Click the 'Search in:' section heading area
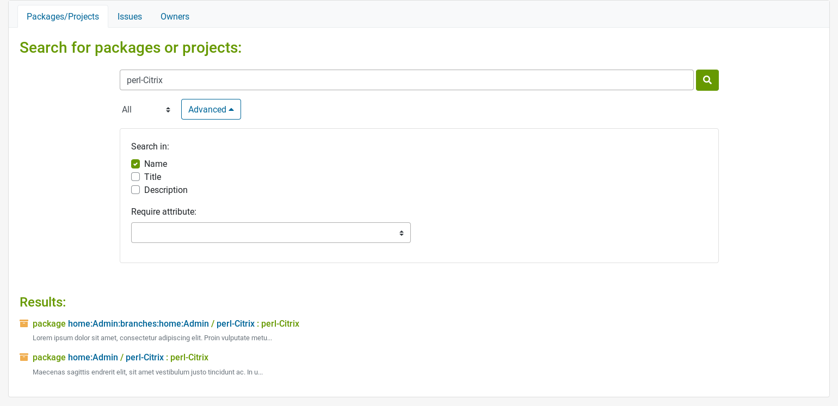Screen dimensions: 838x406 (x=150, y=146)
